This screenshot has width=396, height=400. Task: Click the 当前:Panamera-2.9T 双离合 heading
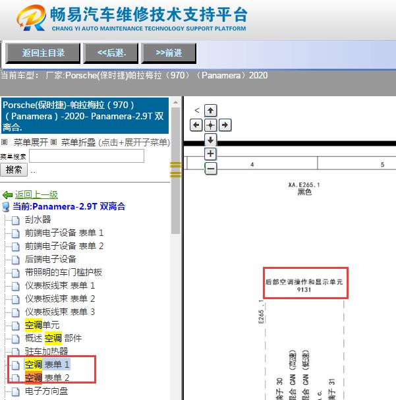tap(69, 206)
